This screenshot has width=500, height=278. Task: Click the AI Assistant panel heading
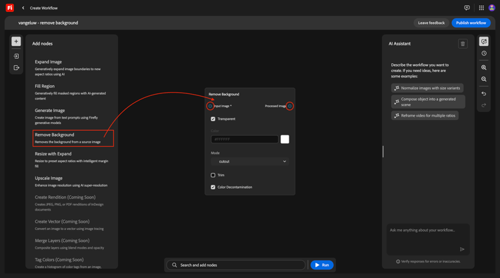pyautogui.click(x=399, y=44)
